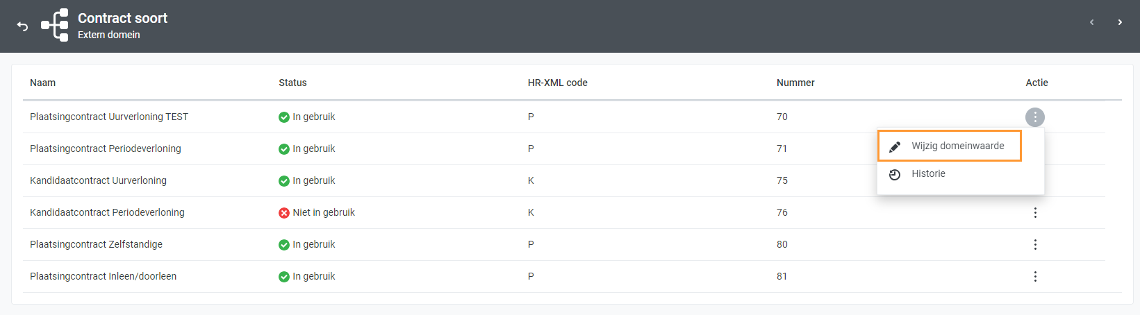Open action menu for Kandidaatcontract Periodeverloning

(x=1035, y=213)
